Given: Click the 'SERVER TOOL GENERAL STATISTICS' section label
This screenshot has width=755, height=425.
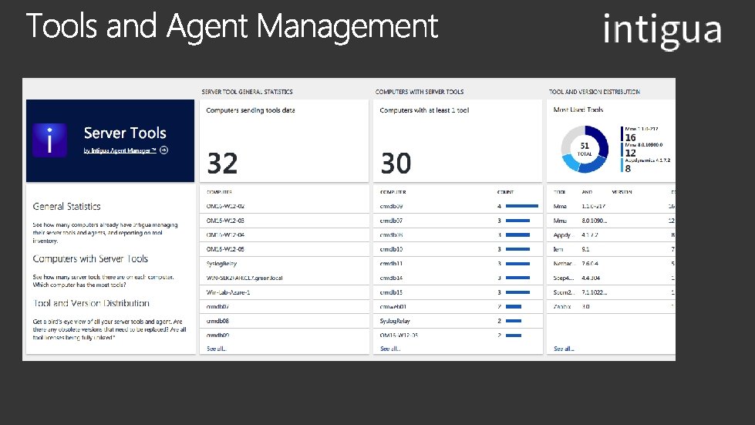Looking at the screenshot, I should (x=247, y=92).
